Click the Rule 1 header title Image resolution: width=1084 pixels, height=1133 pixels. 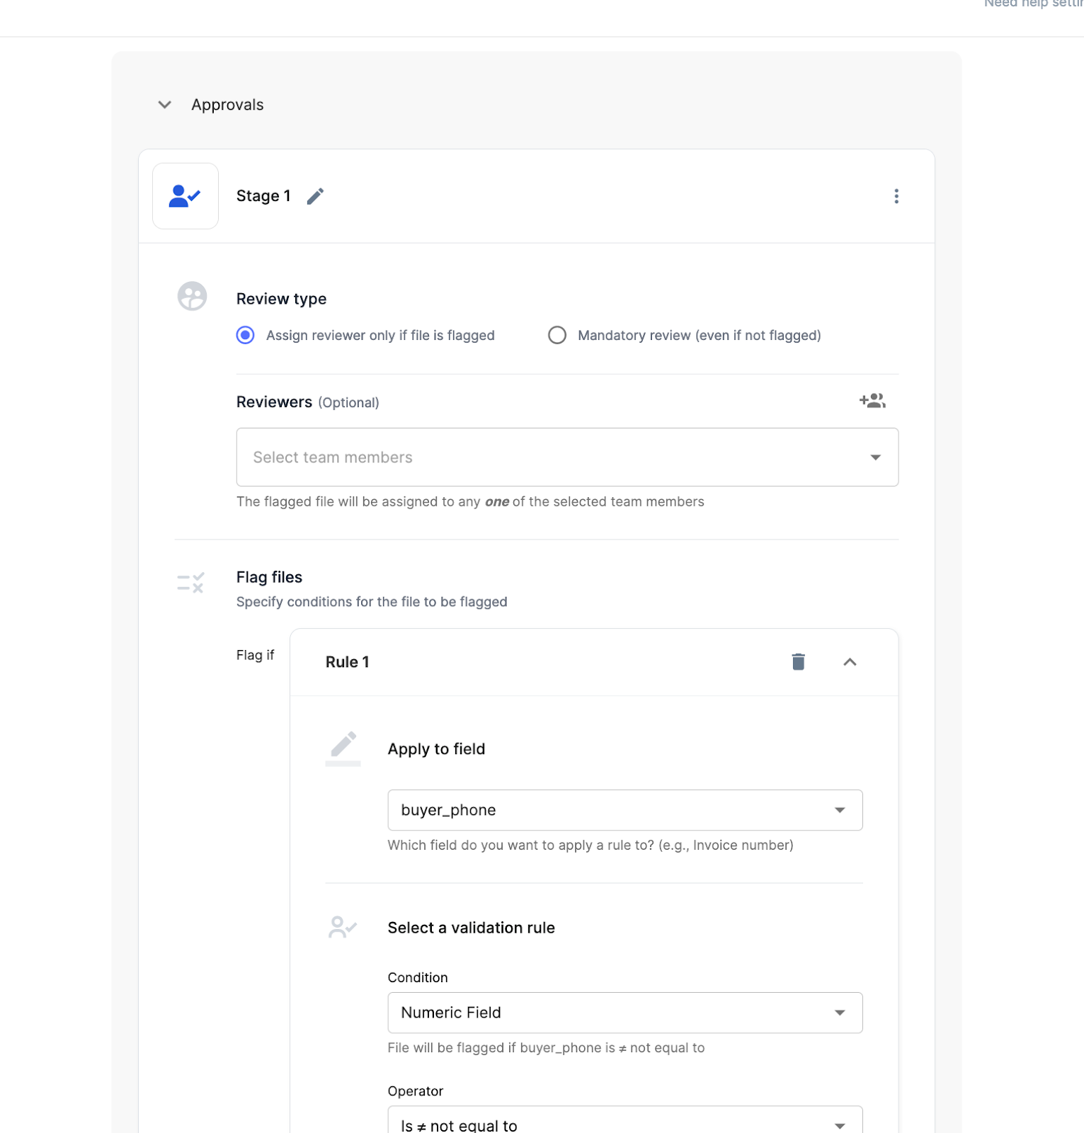[347, 662]
